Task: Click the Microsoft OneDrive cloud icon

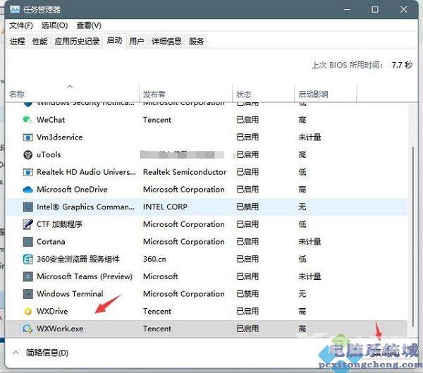Action: tap(27, 190)
